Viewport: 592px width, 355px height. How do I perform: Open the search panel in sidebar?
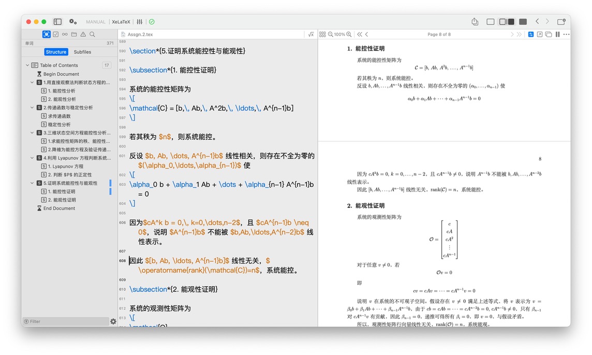point(92,34)
